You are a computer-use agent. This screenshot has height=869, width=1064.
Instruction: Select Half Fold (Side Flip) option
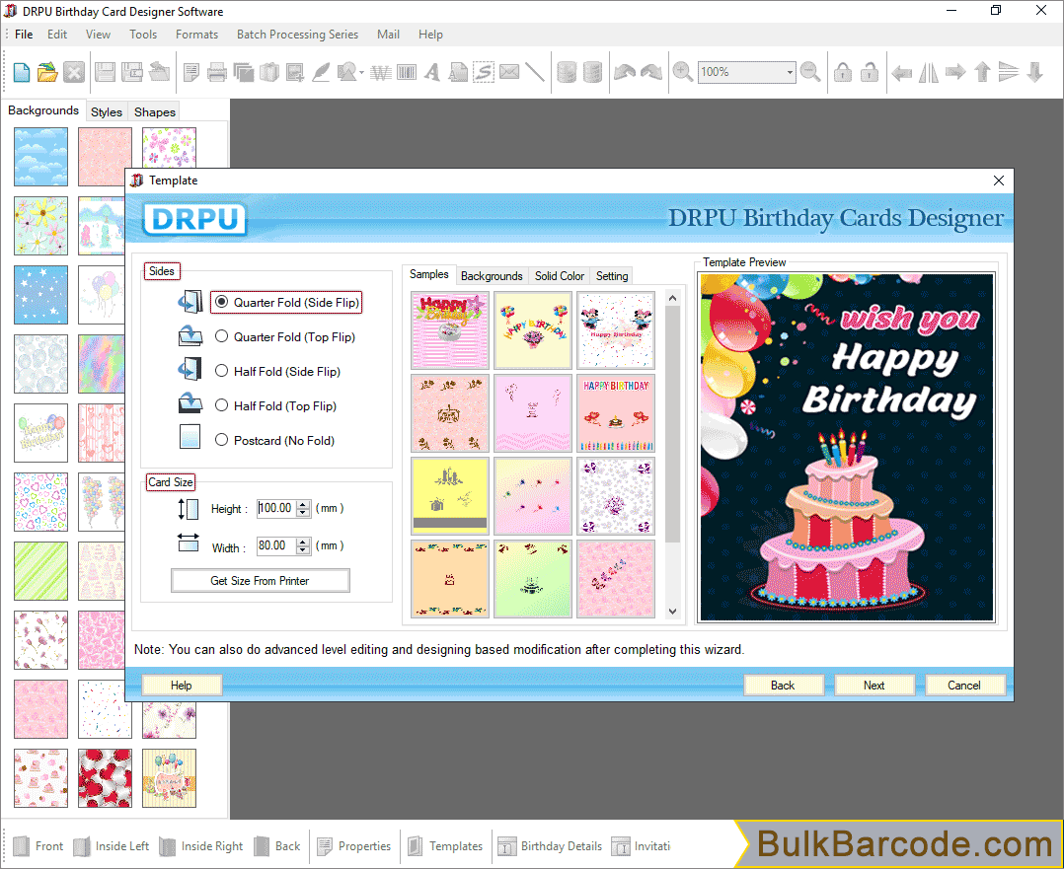[x=221, y=371]
